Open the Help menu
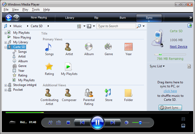 [x=47, y=9]
